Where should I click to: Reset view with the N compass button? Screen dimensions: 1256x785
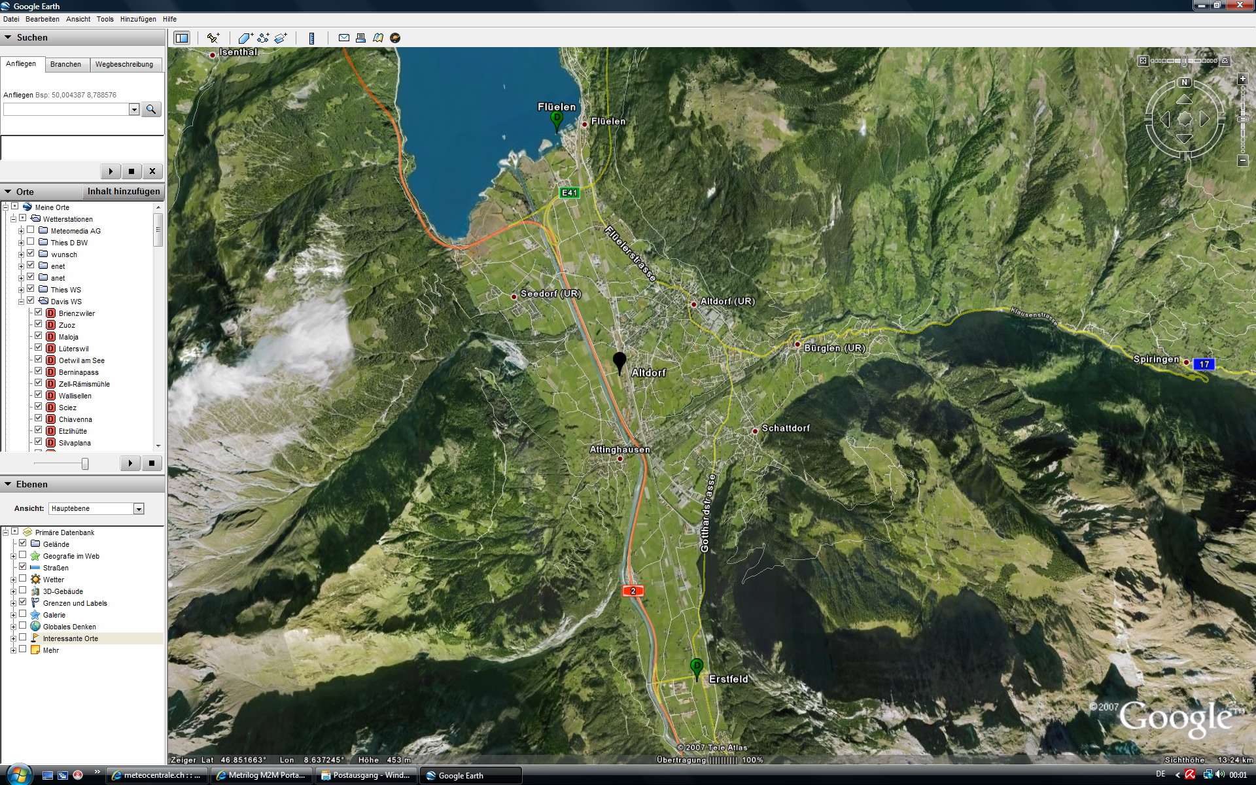(x=1185, y=82)
